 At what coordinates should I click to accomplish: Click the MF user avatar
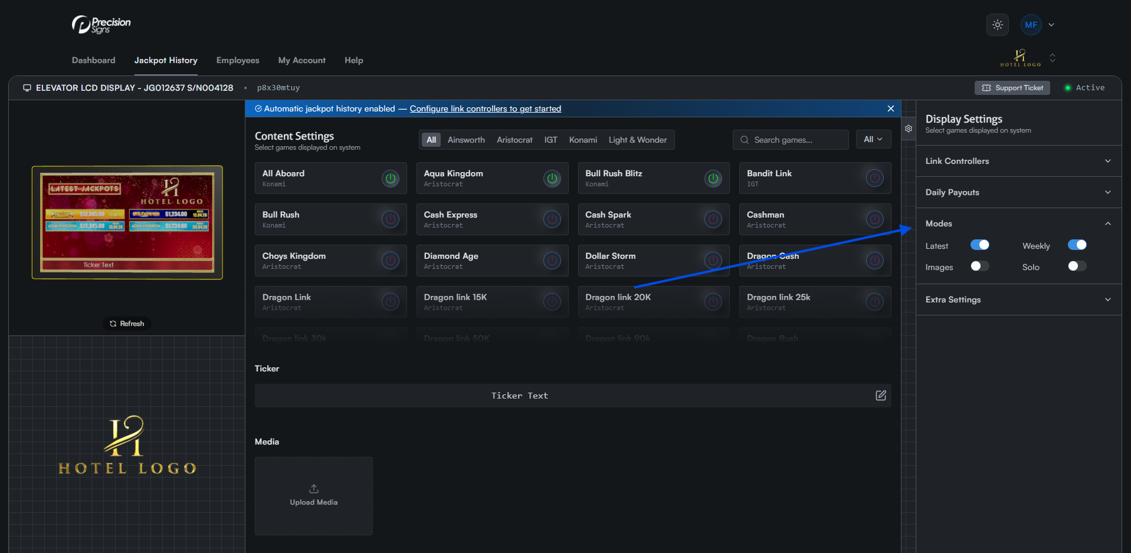pyautogui.click(x=1031, y=25)
